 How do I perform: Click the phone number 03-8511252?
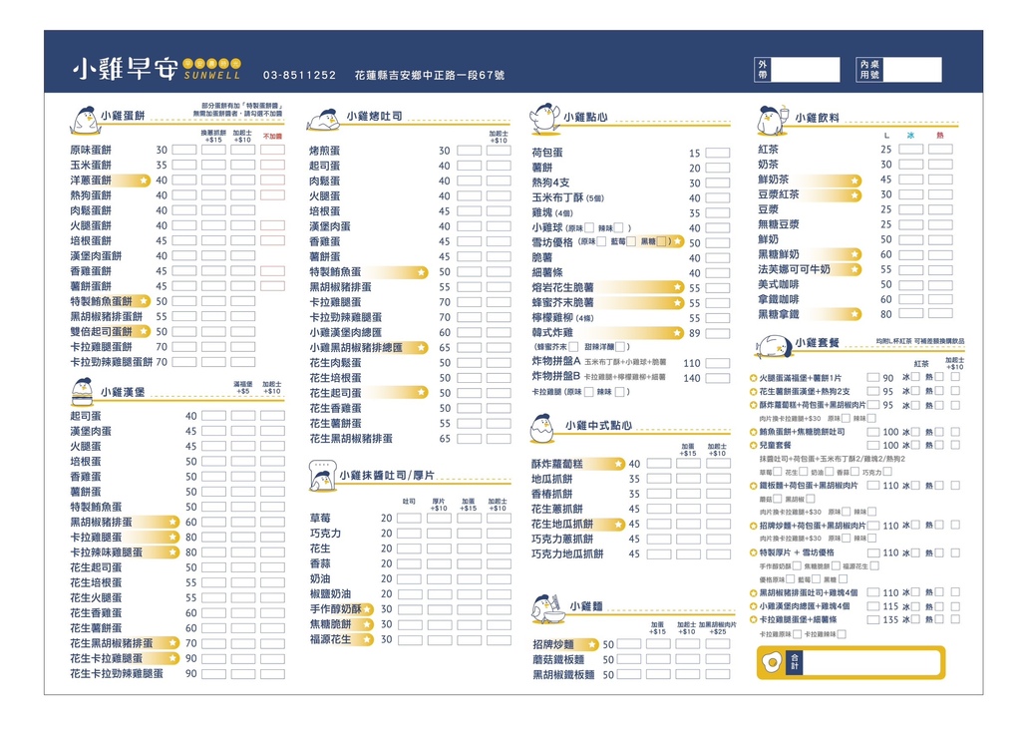click(x=299, y=76)
